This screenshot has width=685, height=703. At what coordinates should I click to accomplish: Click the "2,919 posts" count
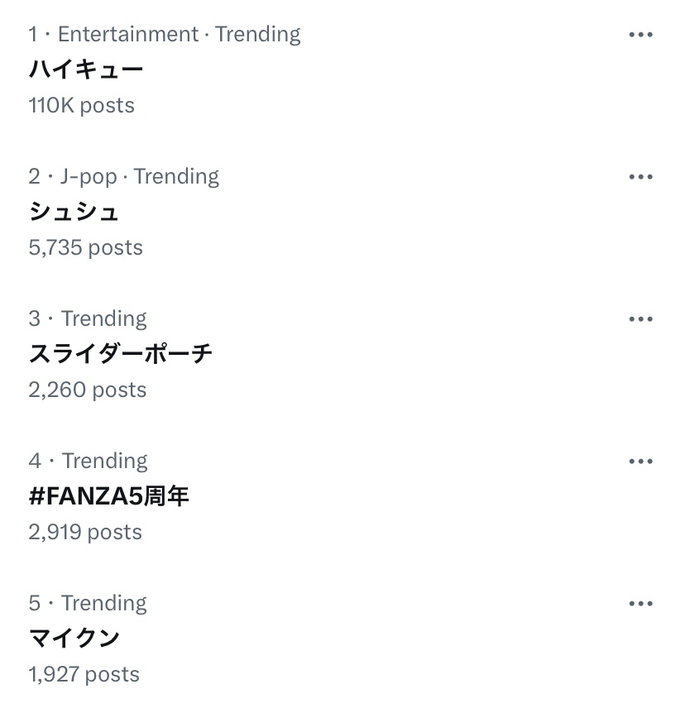[85, 533]
